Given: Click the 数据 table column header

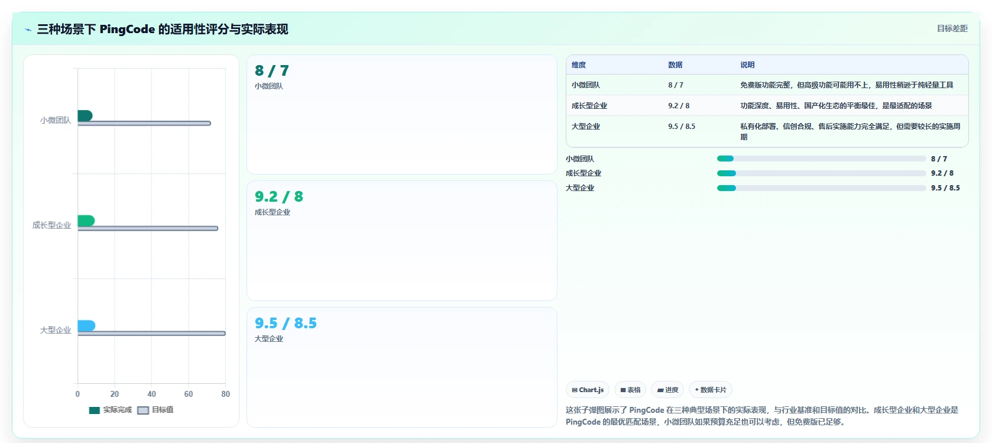Looking at the screenshot, I should (675, 65).
